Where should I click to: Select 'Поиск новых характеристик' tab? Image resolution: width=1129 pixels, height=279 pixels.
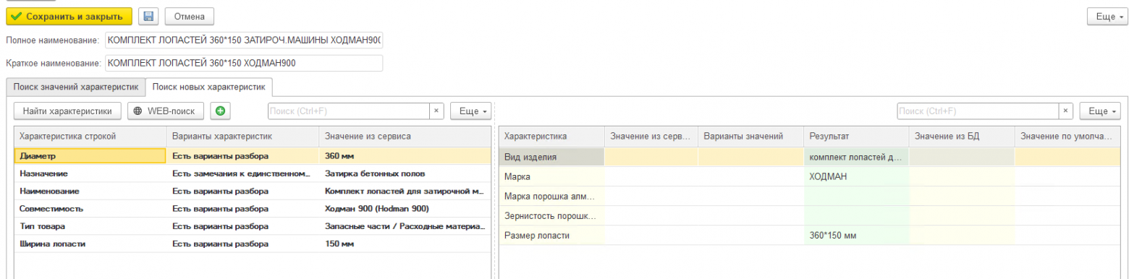click(208, 87)
